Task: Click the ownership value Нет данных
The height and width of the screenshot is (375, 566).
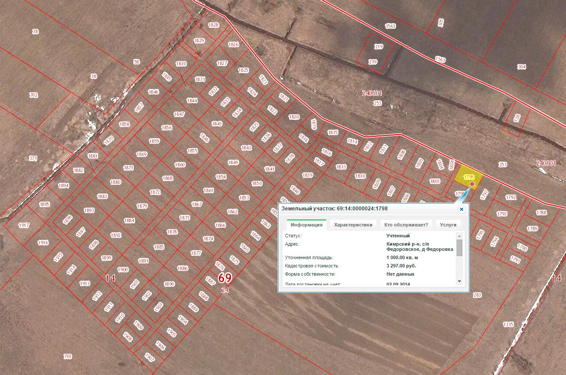Action: point(400,274)
